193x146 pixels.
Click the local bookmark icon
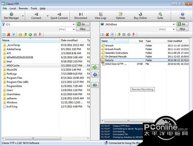point(40,35)
